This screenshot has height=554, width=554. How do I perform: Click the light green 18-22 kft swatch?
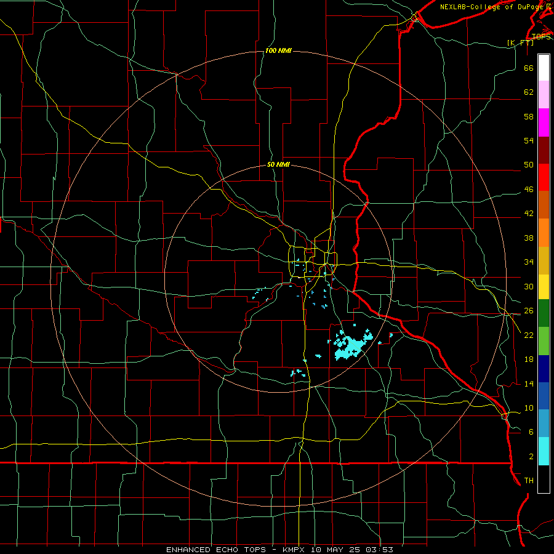tap(544, 341)
